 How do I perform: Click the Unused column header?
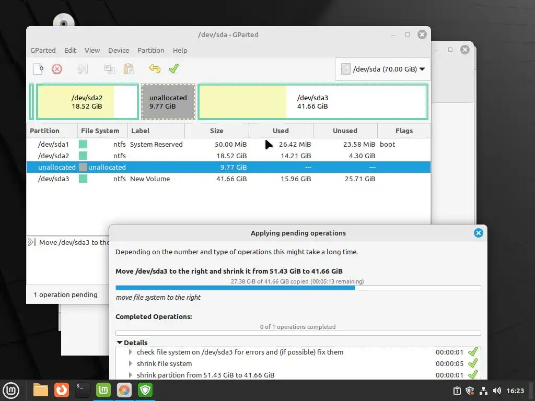(345, 131)
